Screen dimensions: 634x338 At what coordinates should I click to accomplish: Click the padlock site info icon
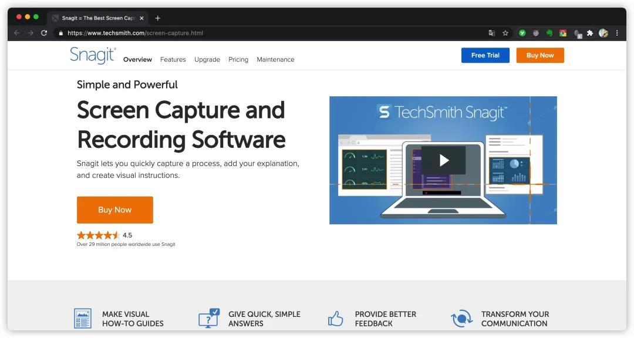pyautogui.click(x=61, y=33)
